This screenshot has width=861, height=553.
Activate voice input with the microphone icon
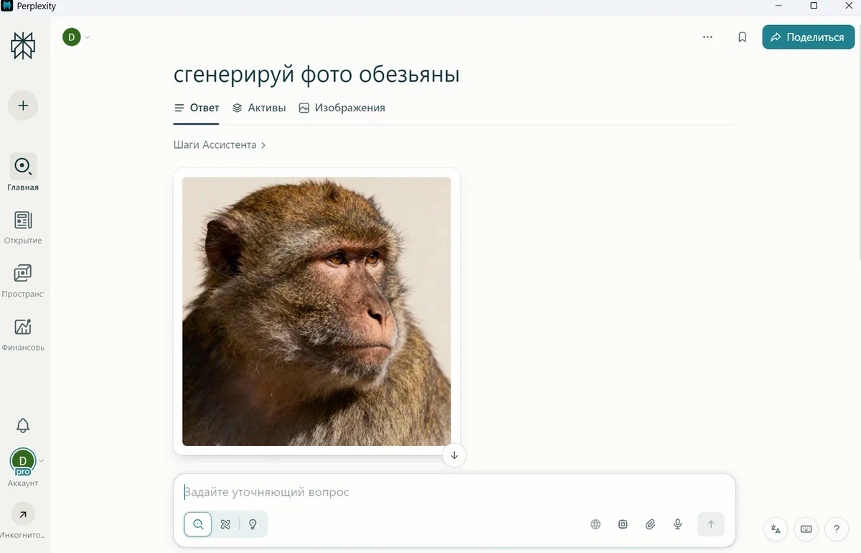pyautogui.click(x=677, y=524)
